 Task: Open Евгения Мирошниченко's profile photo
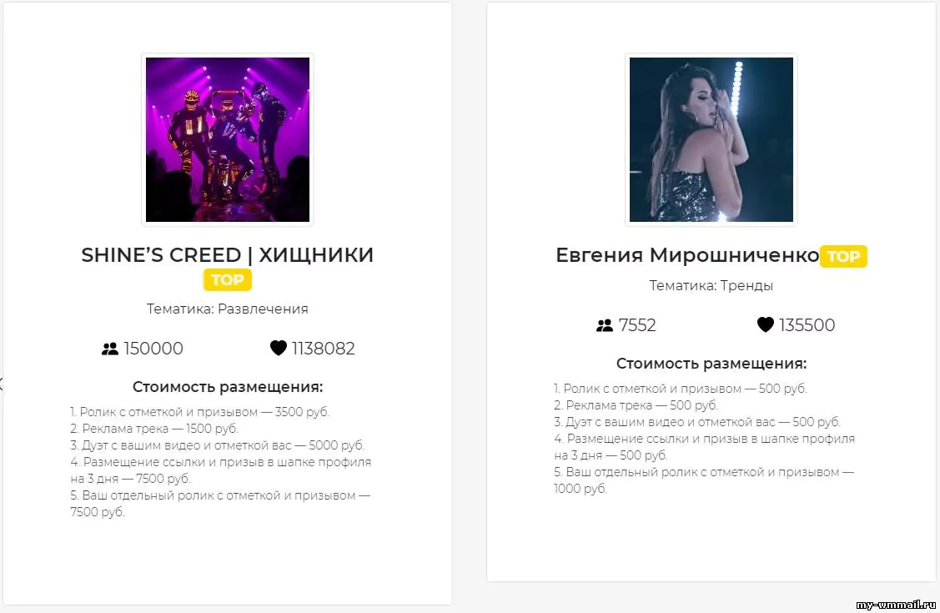click(x=711, y=139)
